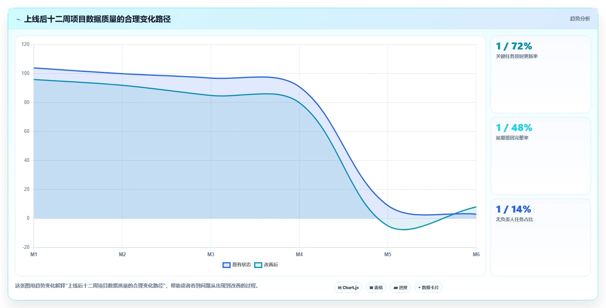Image resolution: width=606 pixels, height=308 pixels.
Task: Click the M1 x-axis label
Action: [x=34, y=254]
